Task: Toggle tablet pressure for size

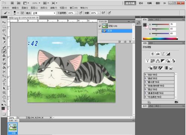Action: click(109, 13)
